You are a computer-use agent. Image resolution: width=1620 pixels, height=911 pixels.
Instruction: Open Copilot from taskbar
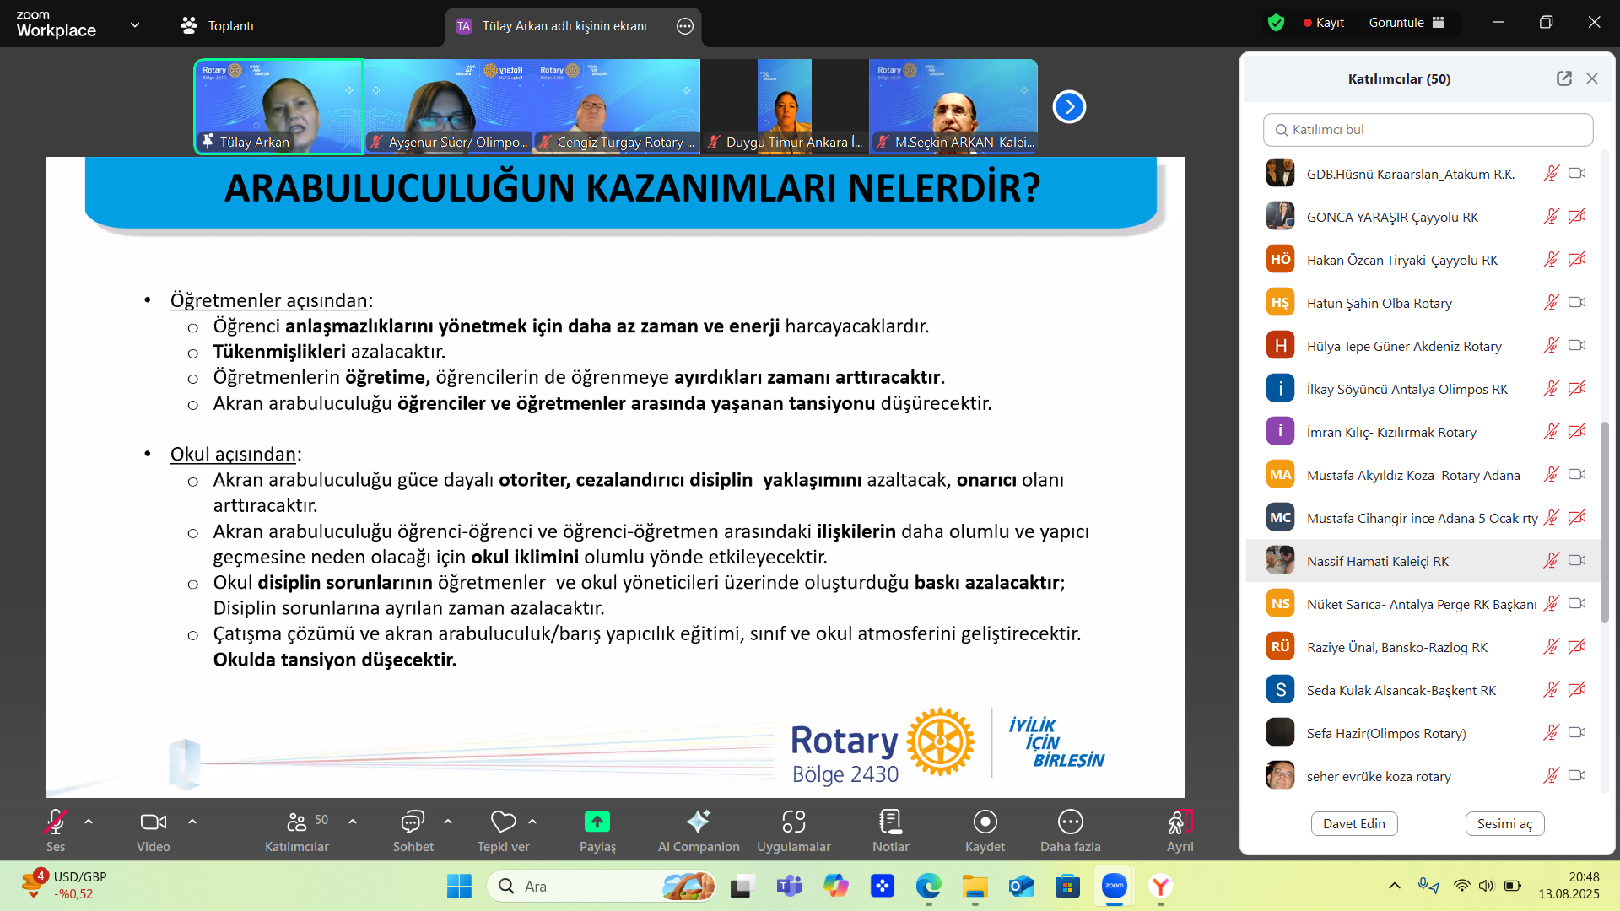(835, 886)
